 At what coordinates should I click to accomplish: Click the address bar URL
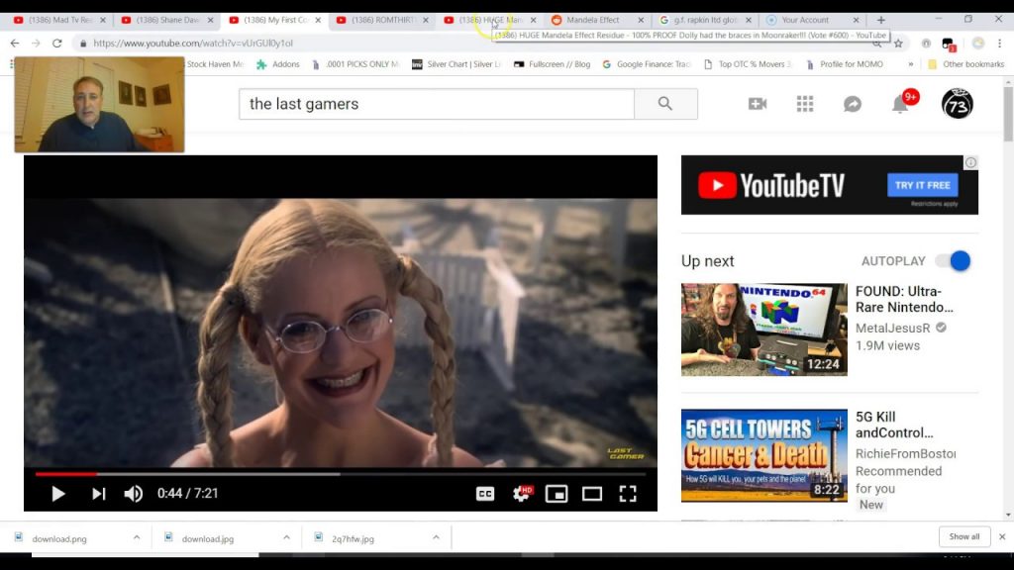tap(193, 44)
